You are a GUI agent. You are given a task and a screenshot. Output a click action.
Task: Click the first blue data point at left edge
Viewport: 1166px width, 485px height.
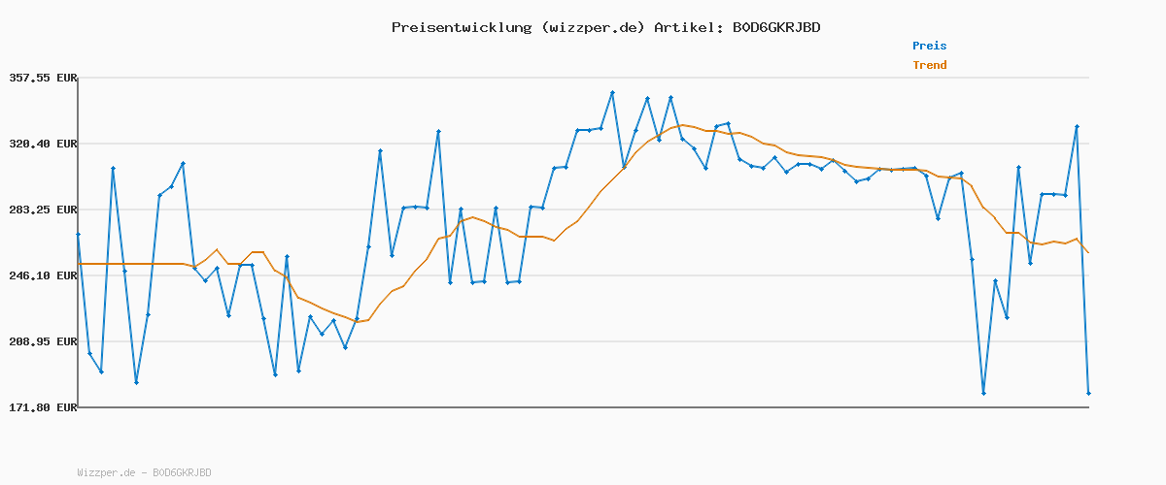pos(78,235)
